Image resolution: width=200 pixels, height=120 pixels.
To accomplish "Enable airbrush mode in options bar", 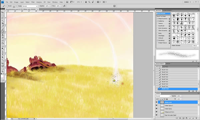I will [64, 6].
